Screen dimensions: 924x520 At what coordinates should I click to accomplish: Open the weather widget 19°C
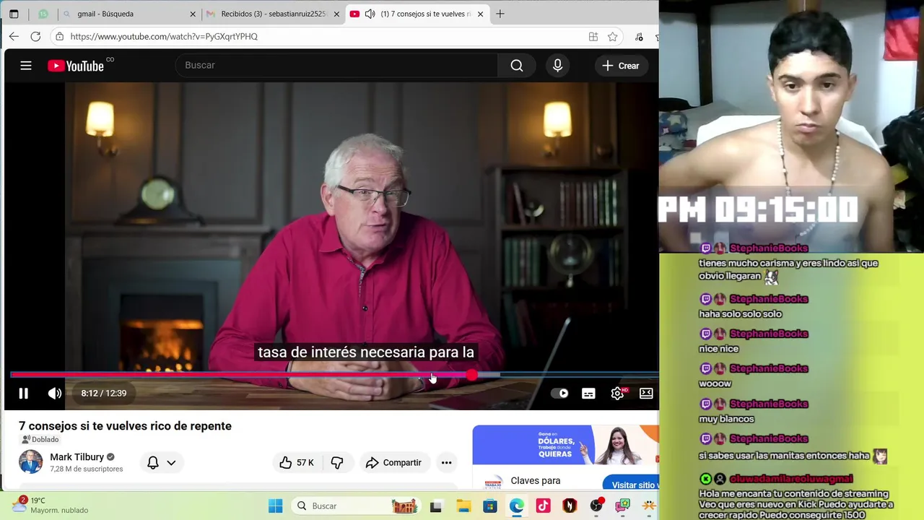(51, 505)
